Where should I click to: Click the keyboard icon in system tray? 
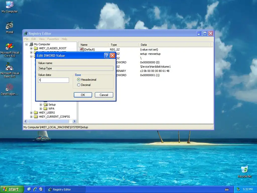tap(227, 189)
